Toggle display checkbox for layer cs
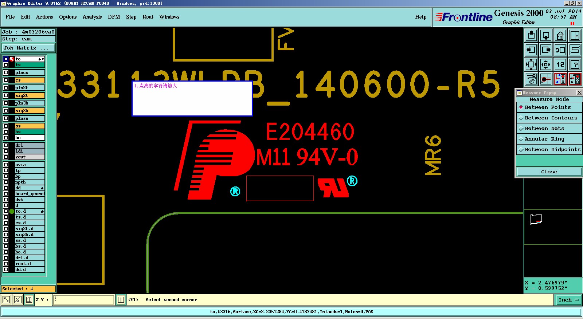 (x=6, y=80)
